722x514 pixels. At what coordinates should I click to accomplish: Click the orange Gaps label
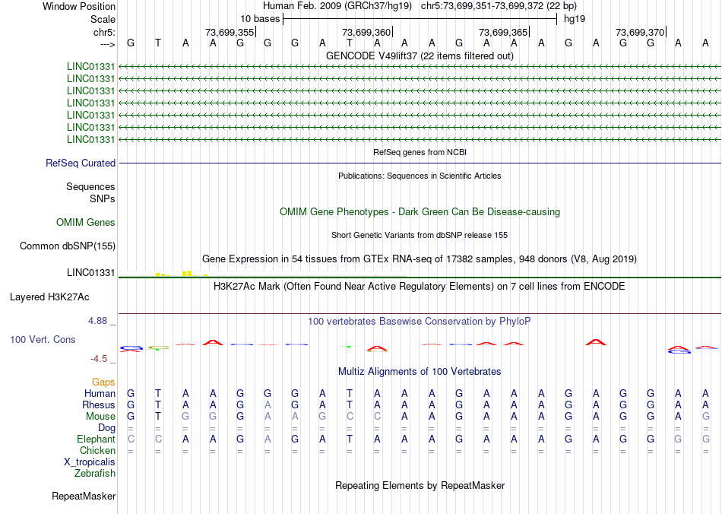(103, 382)
